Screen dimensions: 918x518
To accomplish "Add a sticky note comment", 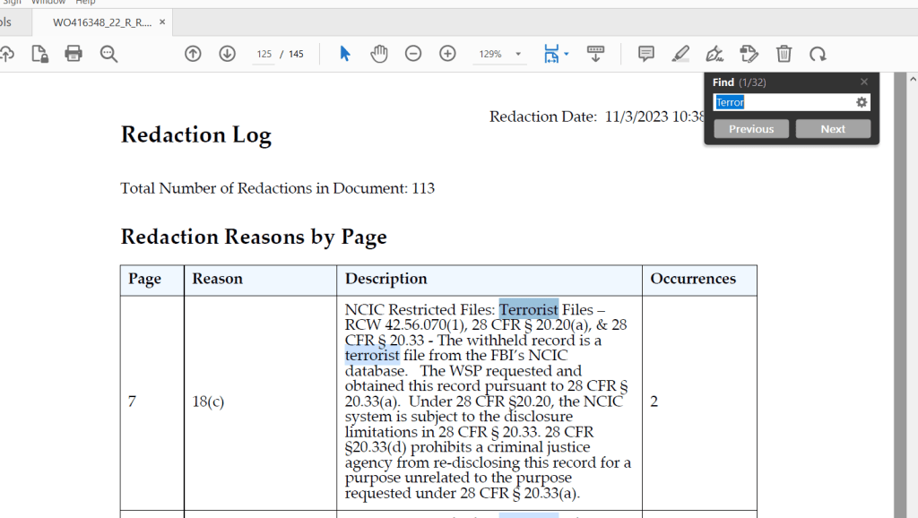I will click(x=645, y=54).
